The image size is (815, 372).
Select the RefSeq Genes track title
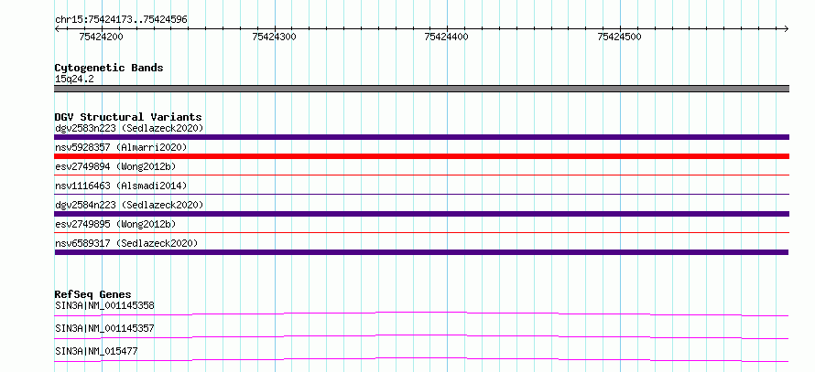click(93, 294)
